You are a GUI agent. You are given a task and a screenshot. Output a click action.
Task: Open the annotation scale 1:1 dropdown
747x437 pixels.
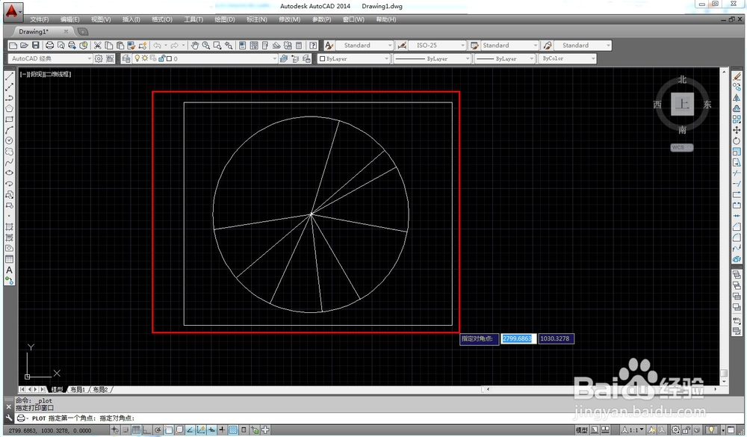[633, 430]
